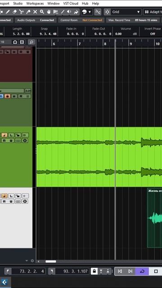Toggle mono/stereo icon on white track
The image size is (162, 288).
pyautogui.click(x=25, y=196)
